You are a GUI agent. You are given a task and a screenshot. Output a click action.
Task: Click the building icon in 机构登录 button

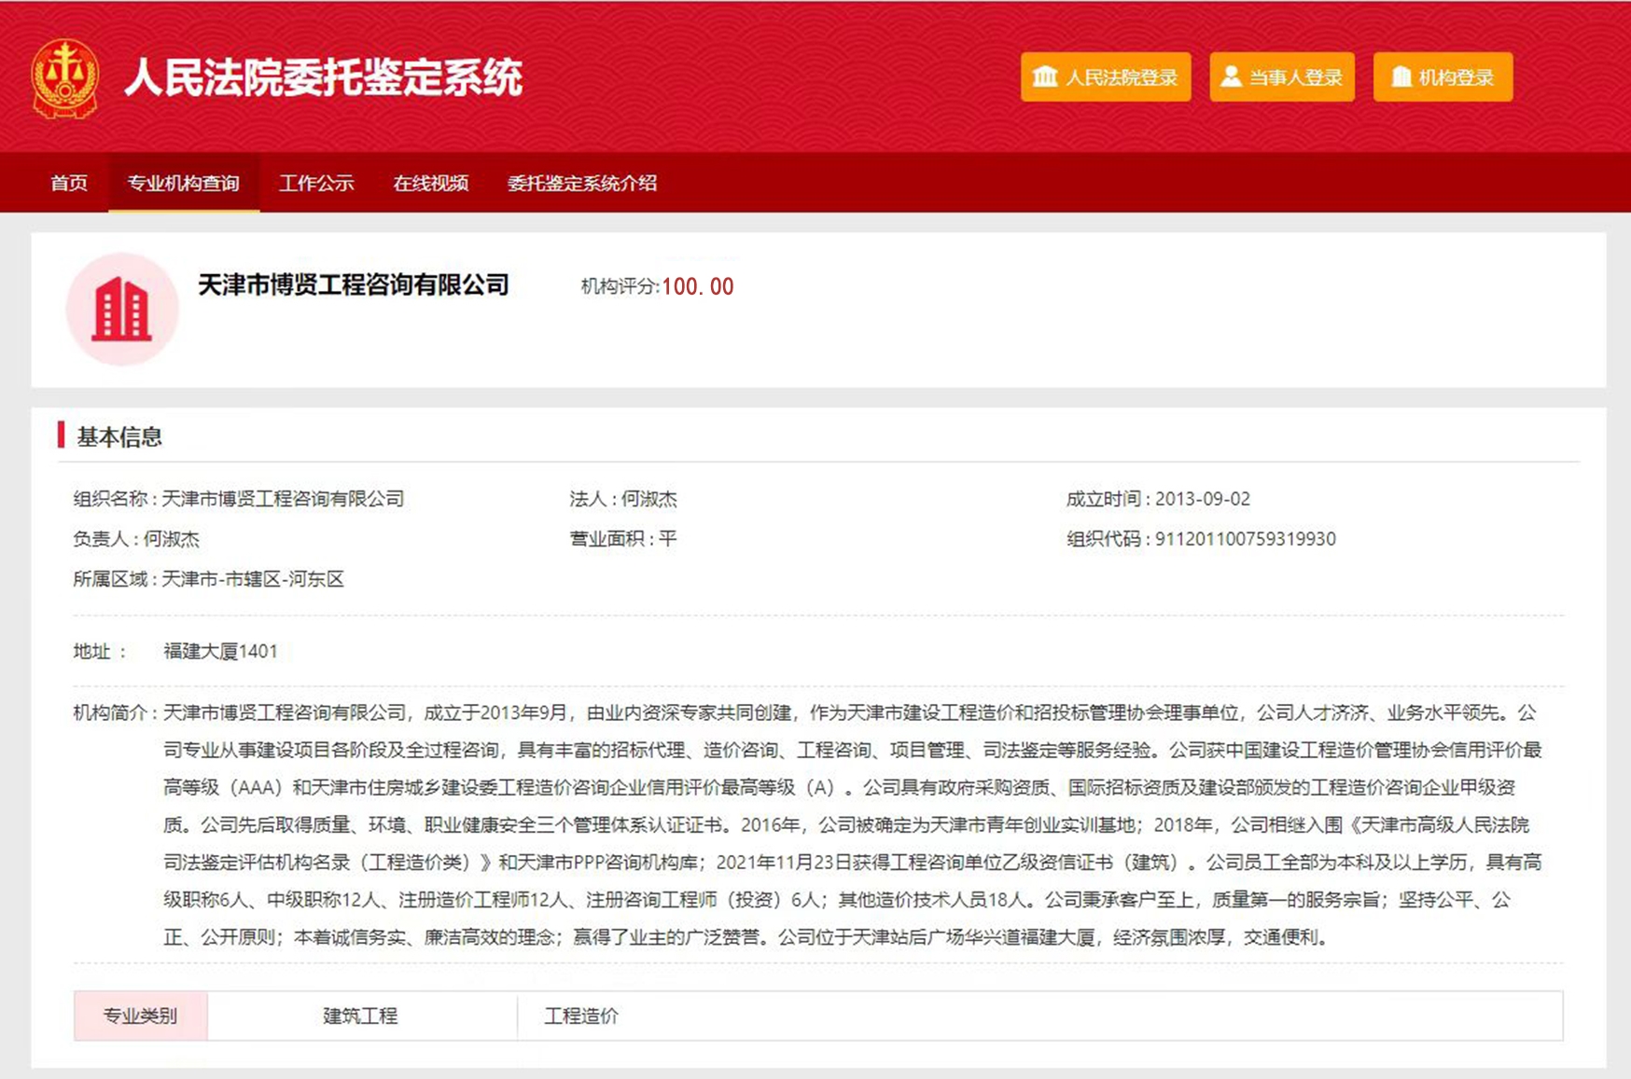[x=1401, y=76]
